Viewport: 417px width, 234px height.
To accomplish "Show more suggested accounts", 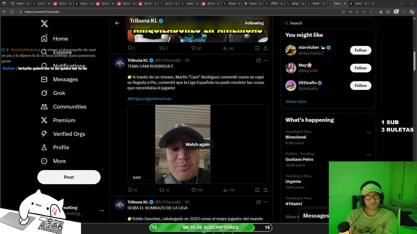I will click(x=296, y=101).
